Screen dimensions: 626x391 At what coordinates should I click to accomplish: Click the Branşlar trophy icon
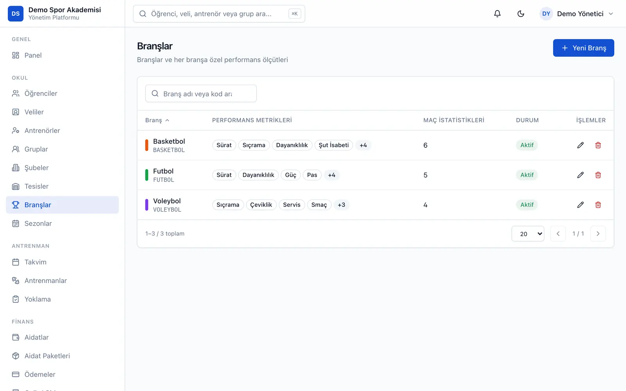16,205
